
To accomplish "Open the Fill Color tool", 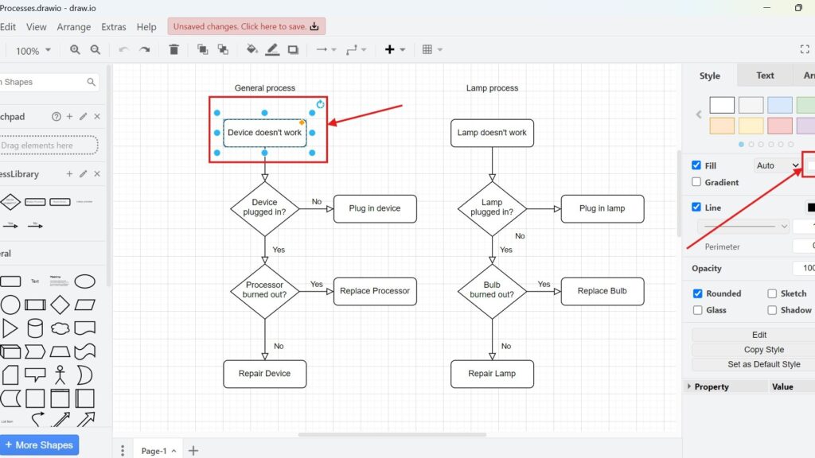I will (252, 49).
